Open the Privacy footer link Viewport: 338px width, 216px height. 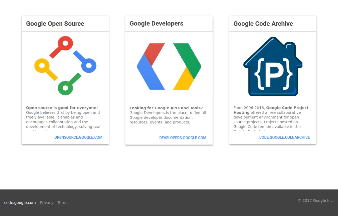click(47, 203)
